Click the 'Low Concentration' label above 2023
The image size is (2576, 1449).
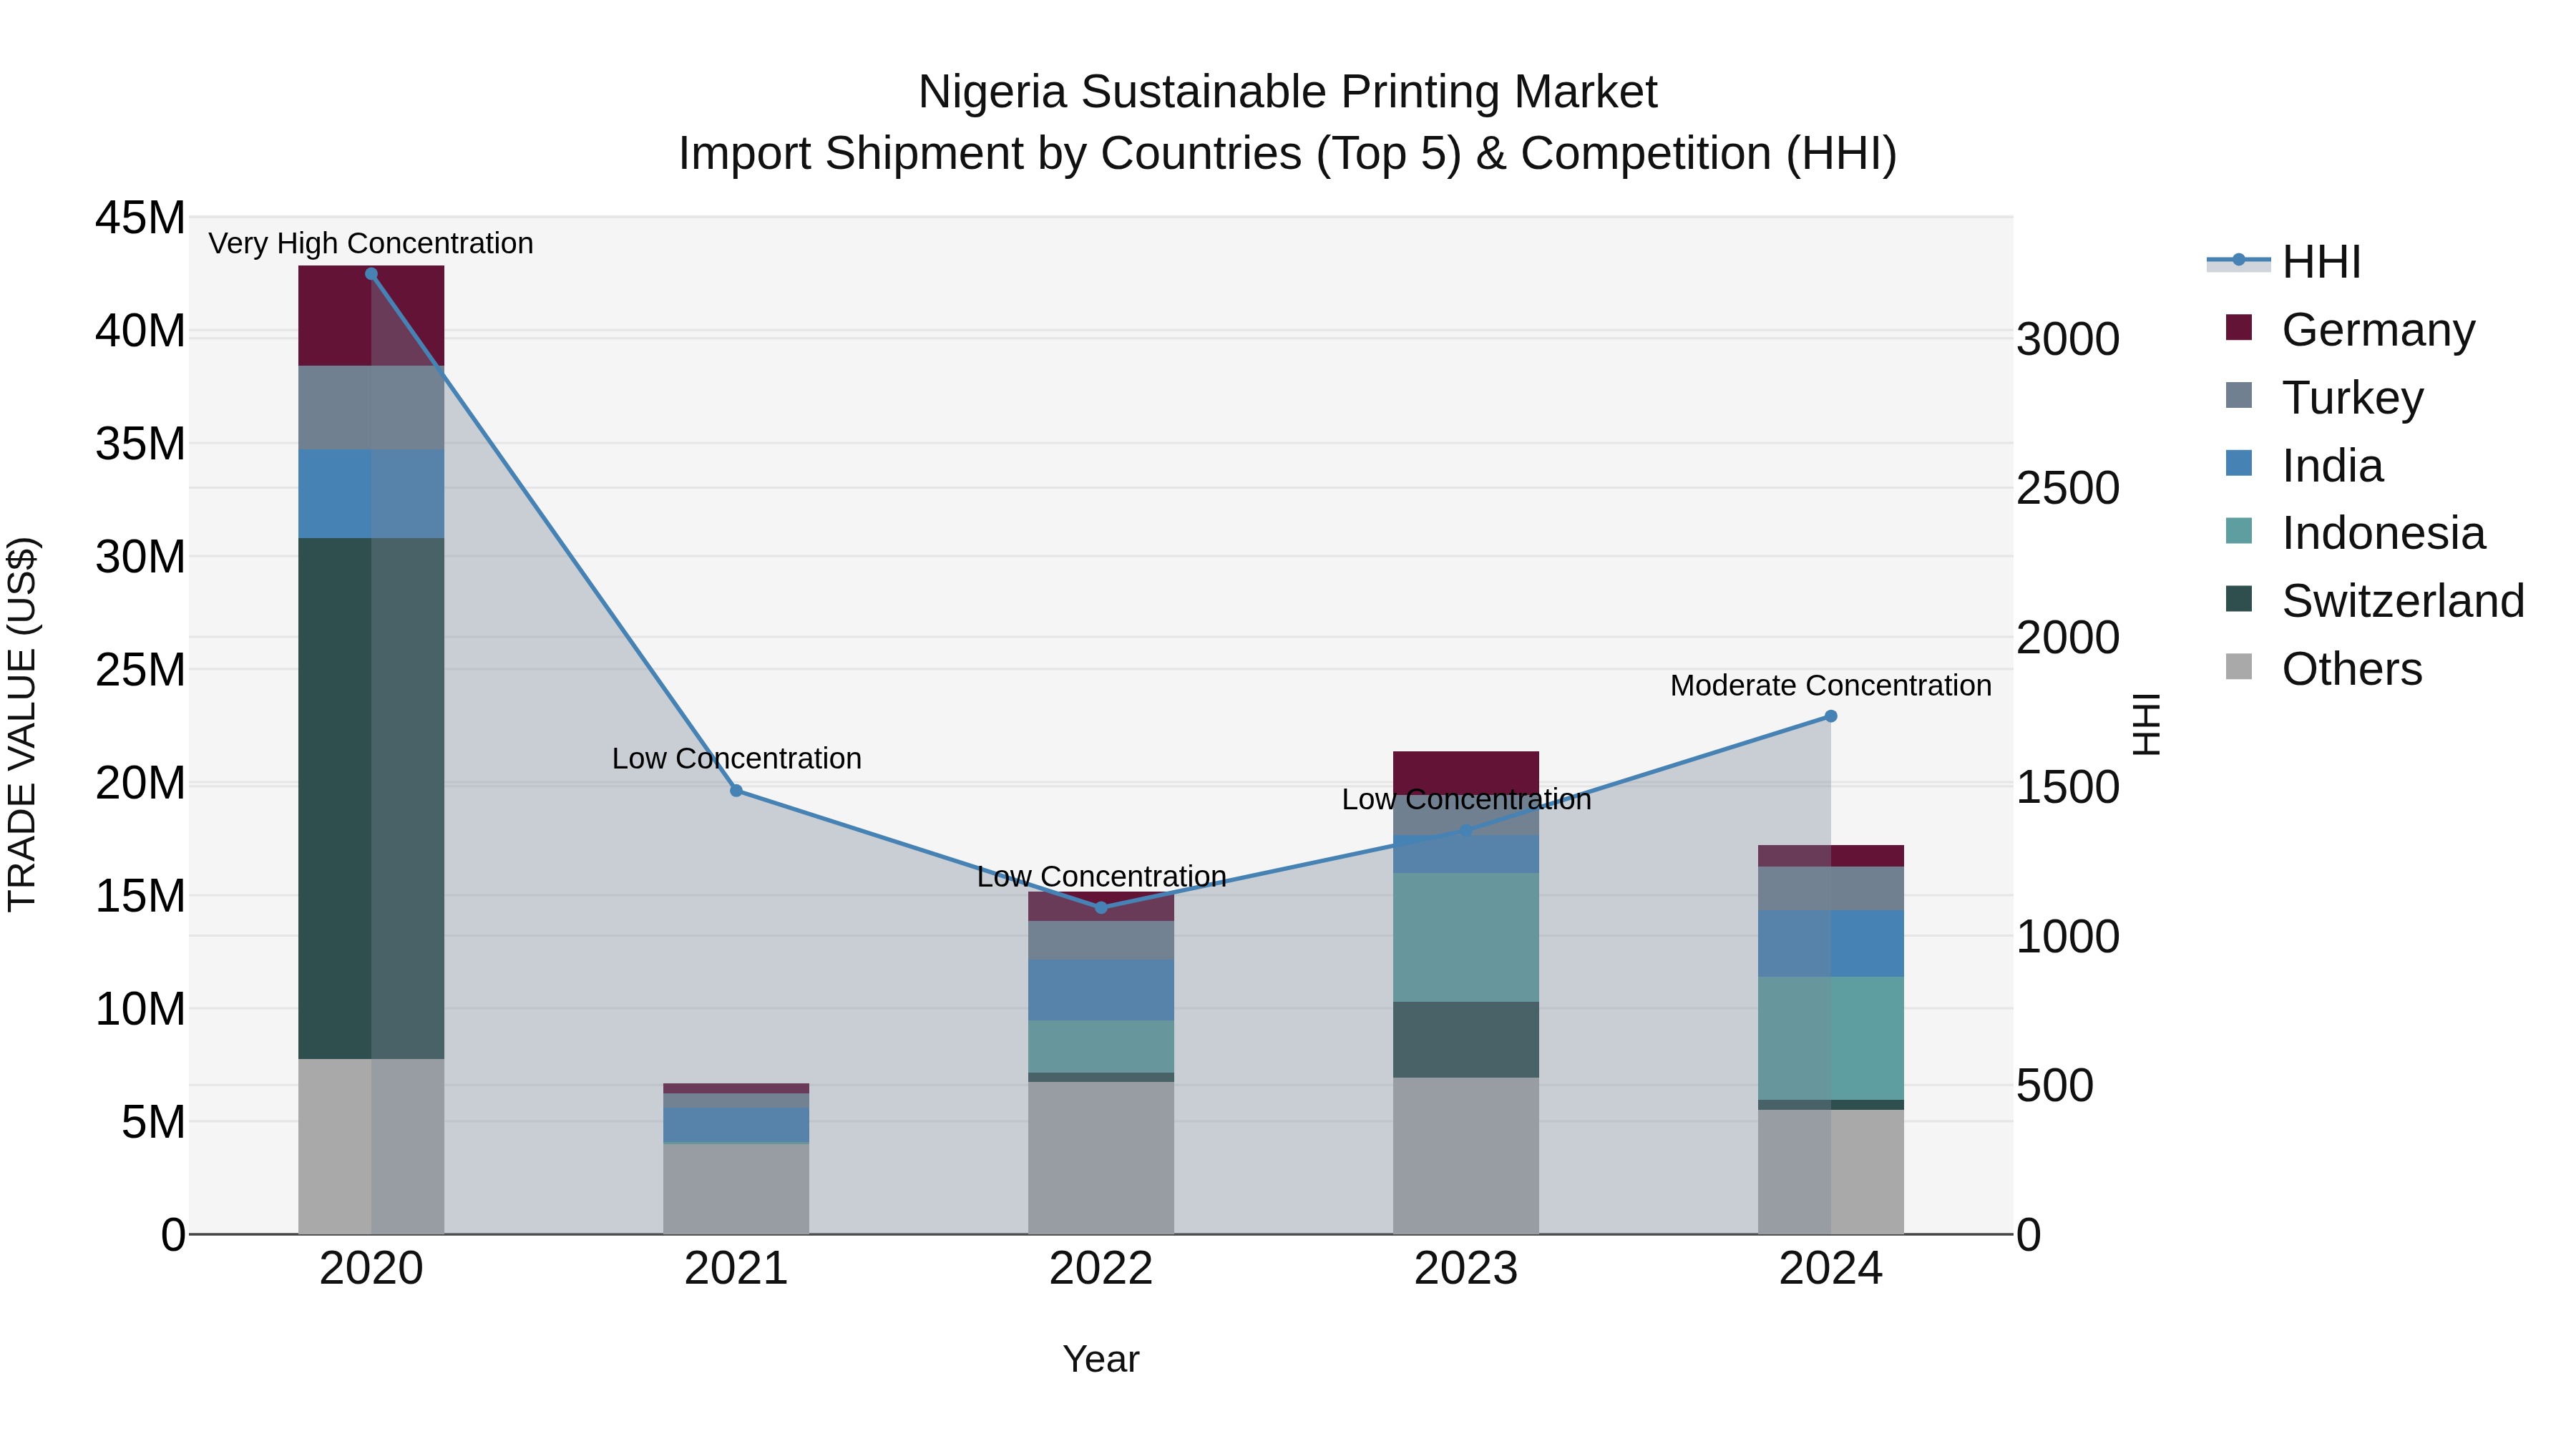coord(1467,800)
